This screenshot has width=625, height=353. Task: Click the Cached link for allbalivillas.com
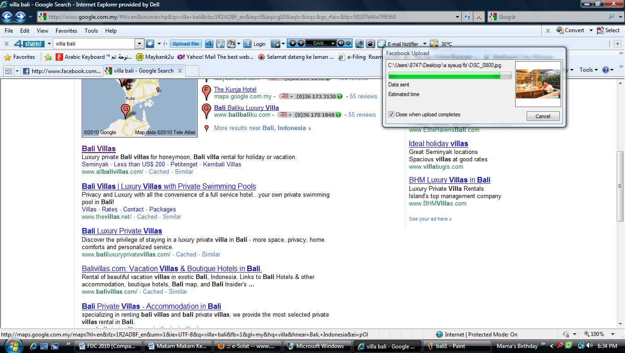point(159,171)
